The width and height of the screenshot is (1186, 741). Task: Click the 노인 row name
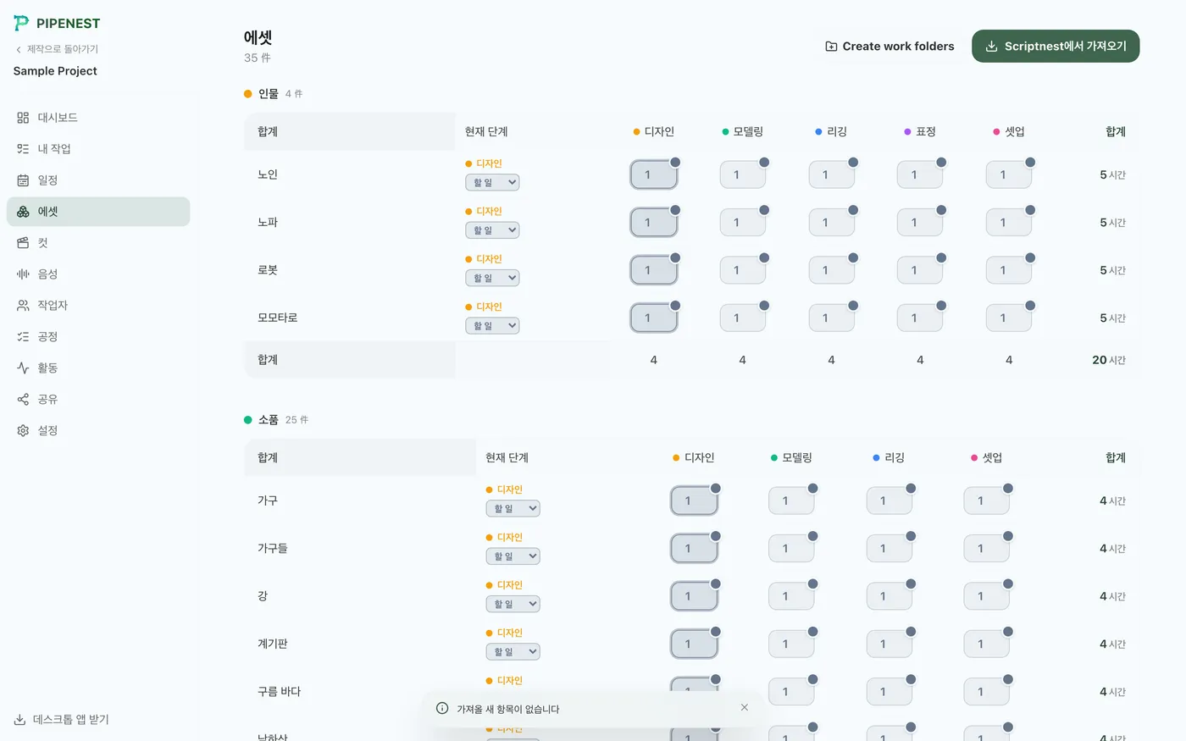[x=268, y=174]
